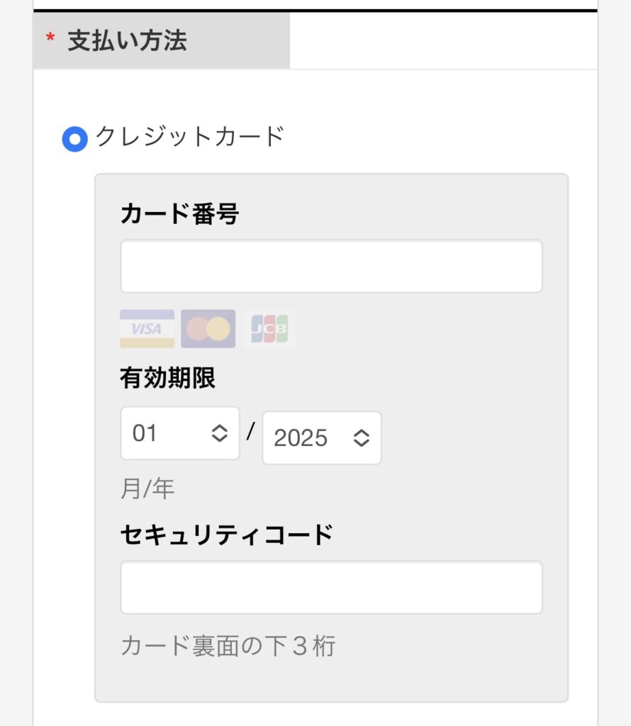Viewport: 631px width, 726px height.
Task: Click the 有効期限 label
Action: point(167,379)
